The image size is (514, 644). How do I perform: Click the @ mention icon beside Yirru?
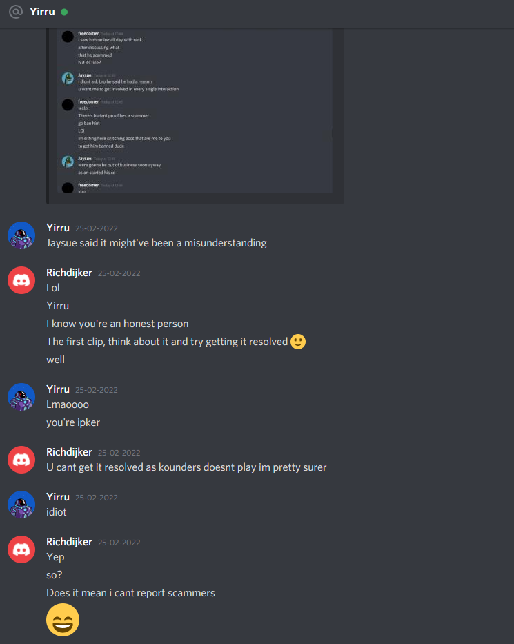pyautogui.click(x=16, y=12)
